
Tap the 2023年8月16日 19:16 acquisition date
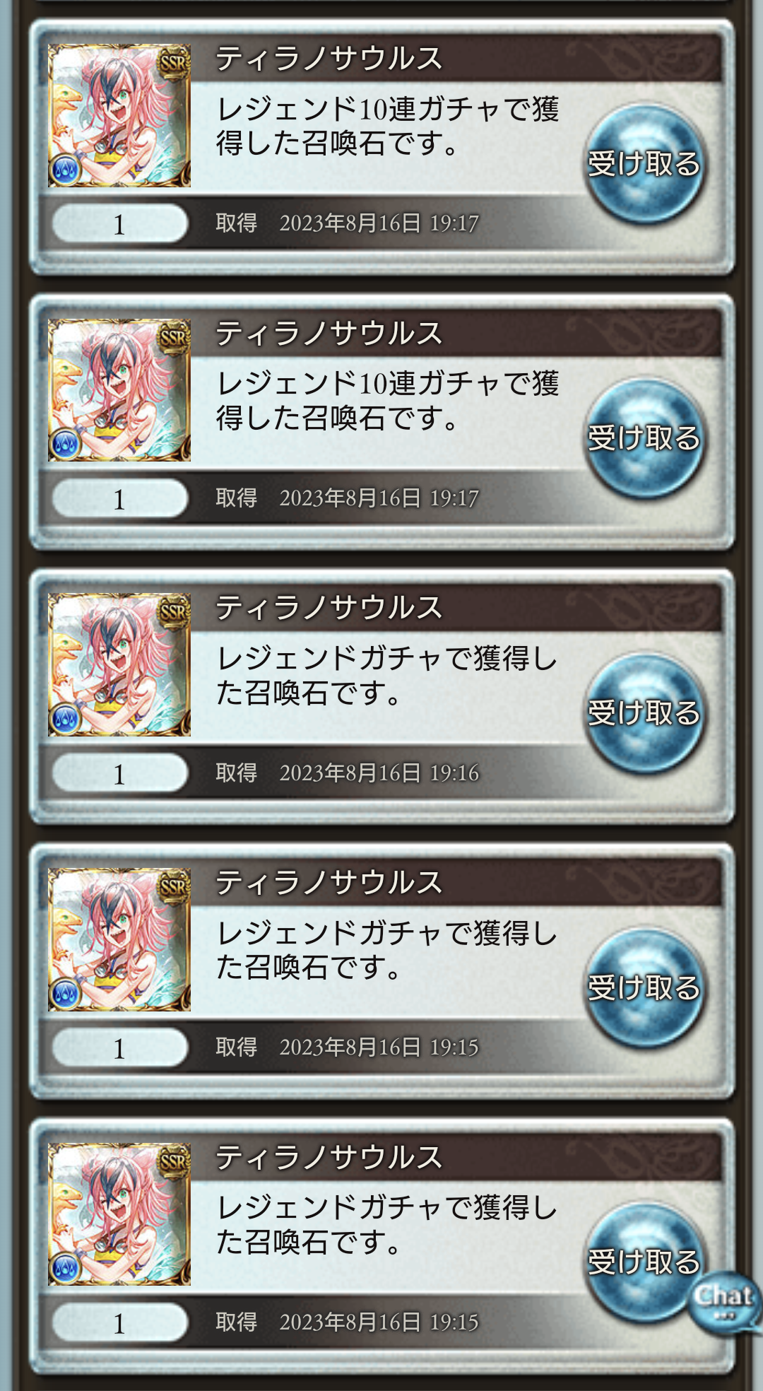pos(379,773)
